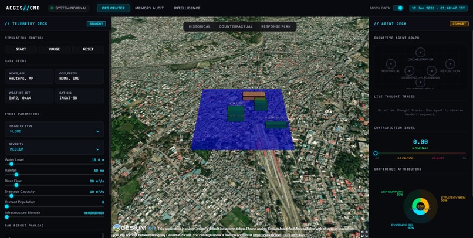
Task: Click the 0.2 Caution threshold label
Action: (405, 158)
